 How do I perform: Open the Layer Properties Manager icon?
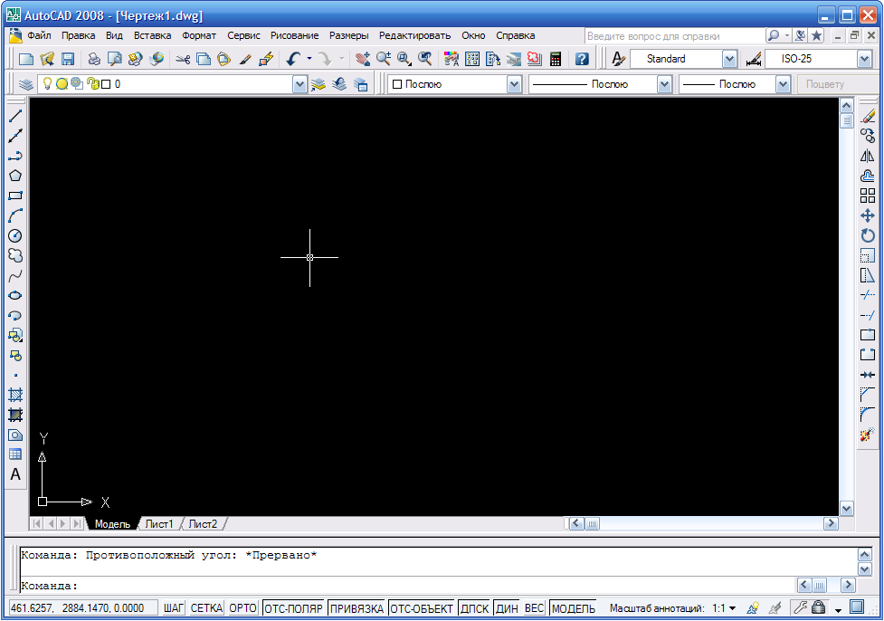tap(26, 84)
